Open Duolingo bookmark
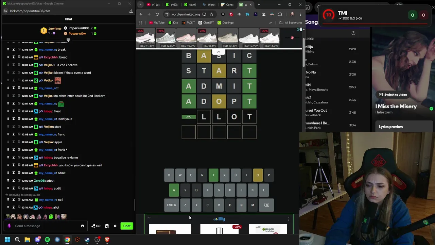 [x=226, y=22]
